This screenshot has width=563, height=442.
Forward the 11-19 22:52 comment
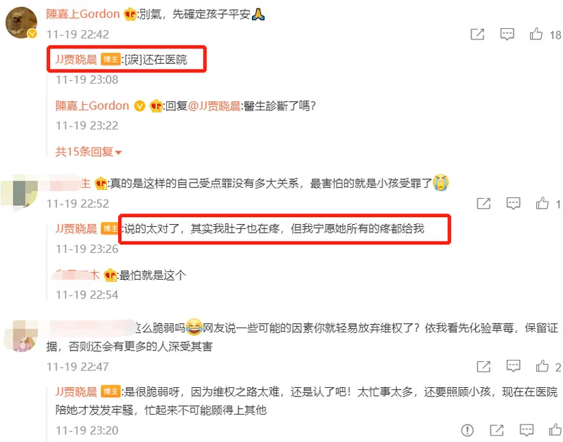pos(483,204)
